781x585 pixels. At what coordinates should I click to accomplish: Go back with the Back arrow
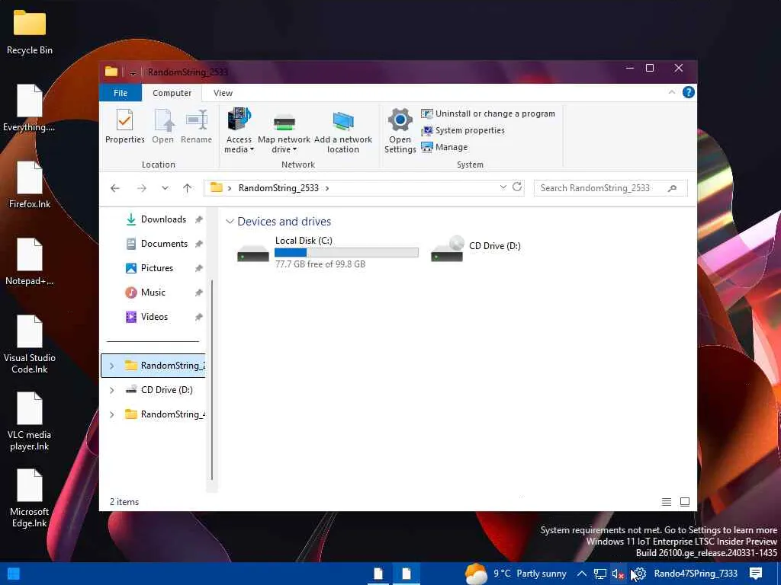pos(115,188)
